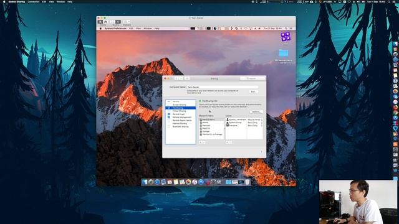Screen dimensions: 399x224
Task: Open System Group's Read Only permission dropdown
Action: 255,123
